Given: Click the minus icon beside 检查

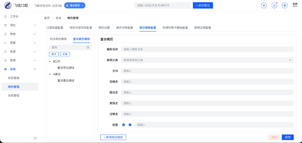Looking at the screenshot, I should tap(130, 125).
